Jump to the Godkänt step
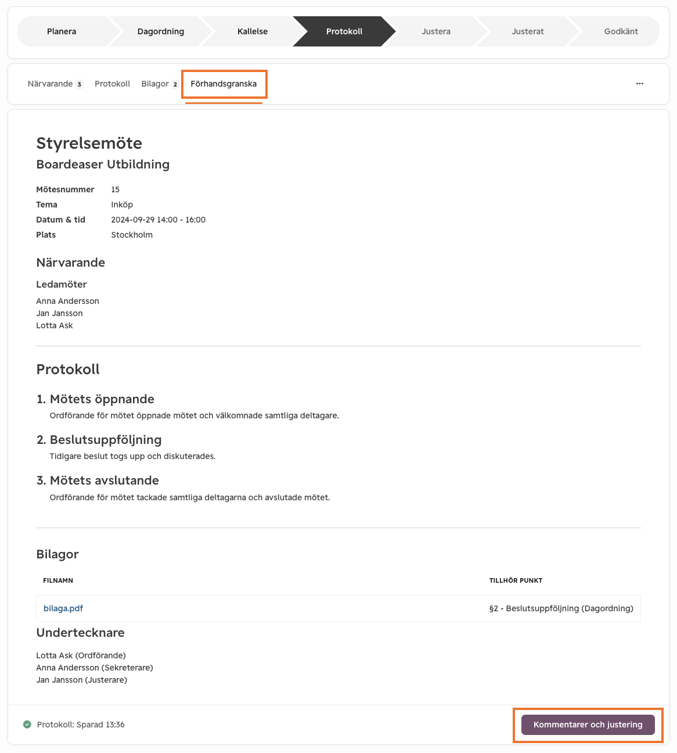This screenshot has width=677, height=753. pyautogui.click(x=621, y=31)
